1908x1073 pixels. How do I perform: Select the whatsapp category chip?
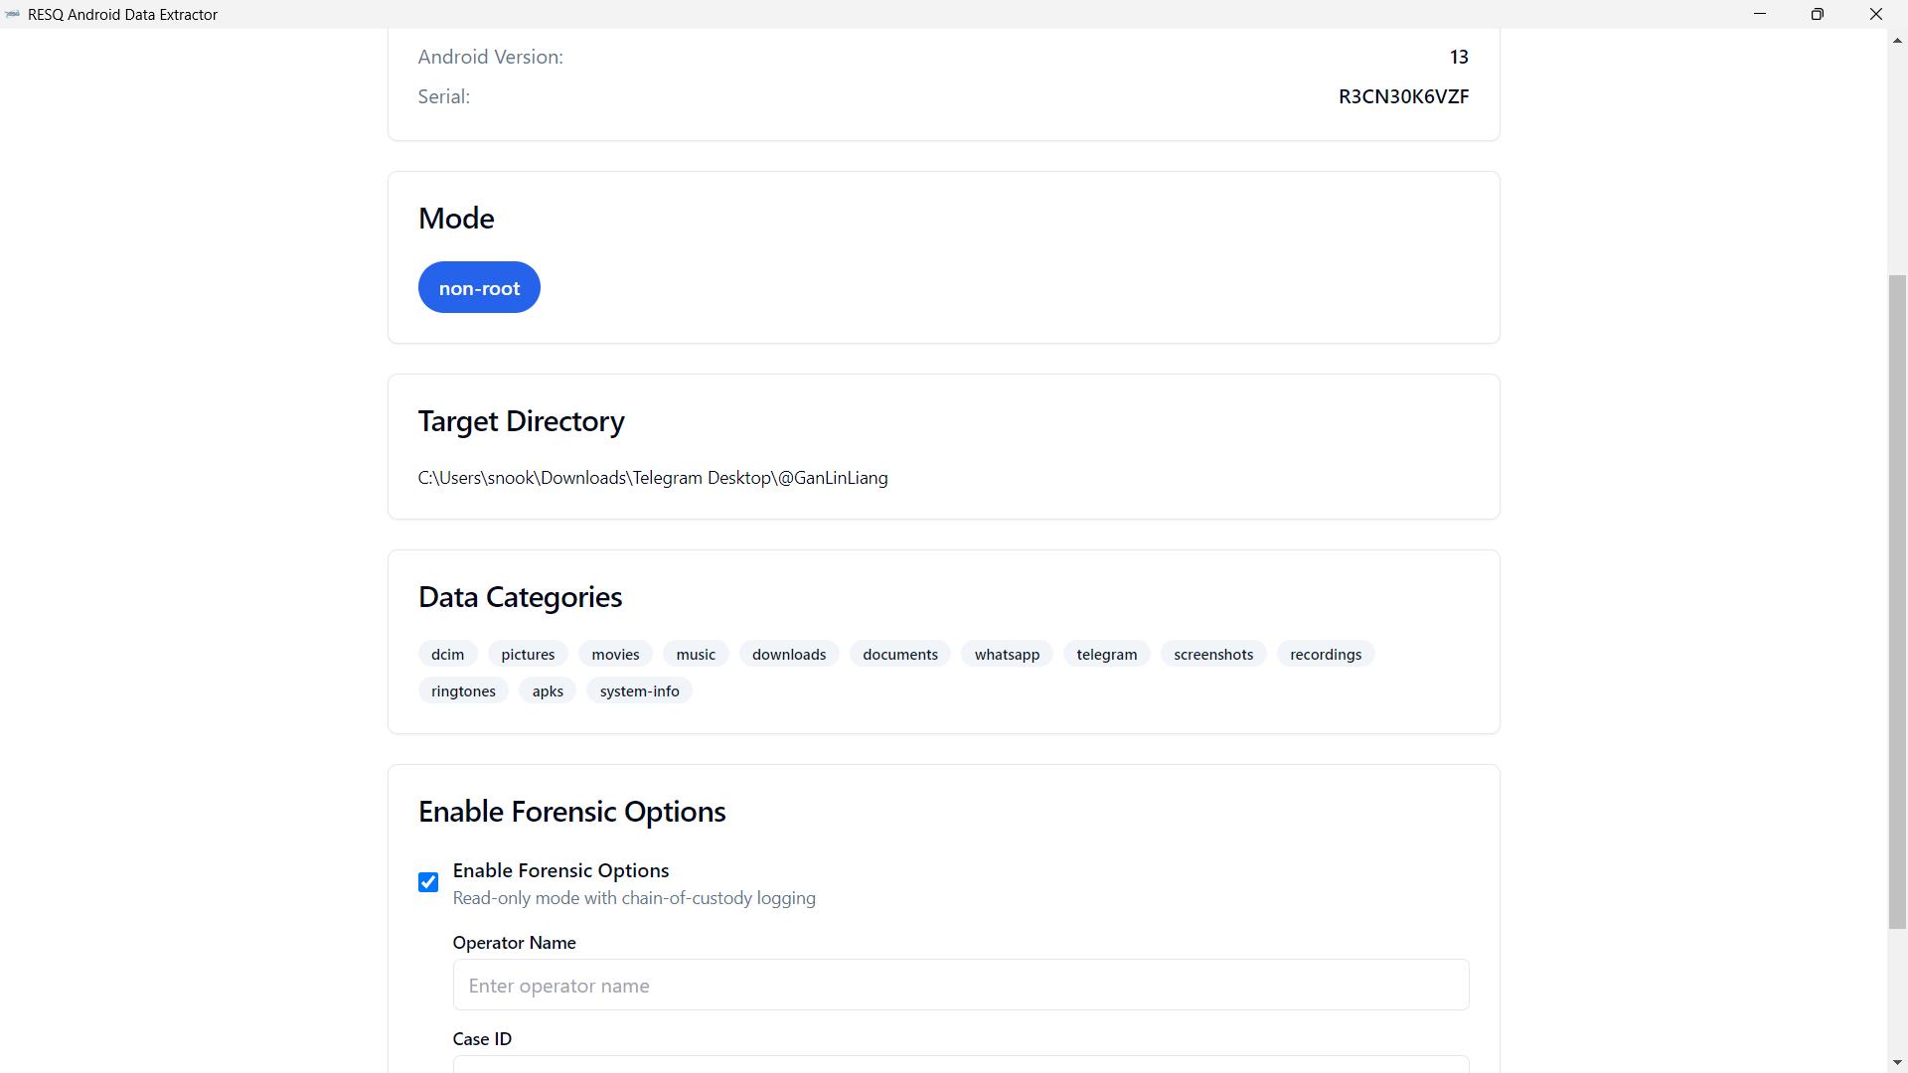(x=1007, y=655)
